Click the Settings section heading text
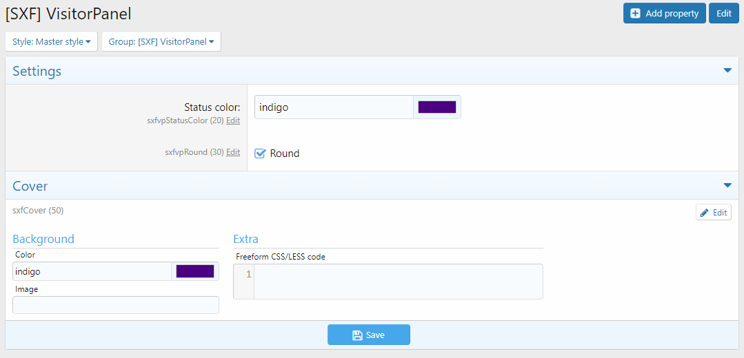Image resolution: width=744 pixels, height=358 pixels. 37,71
